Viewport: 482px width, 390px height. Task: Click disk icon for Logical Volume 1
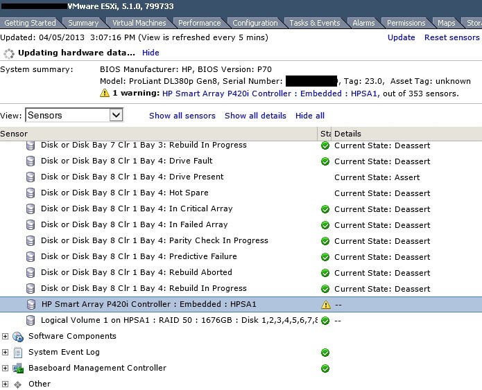31,321
